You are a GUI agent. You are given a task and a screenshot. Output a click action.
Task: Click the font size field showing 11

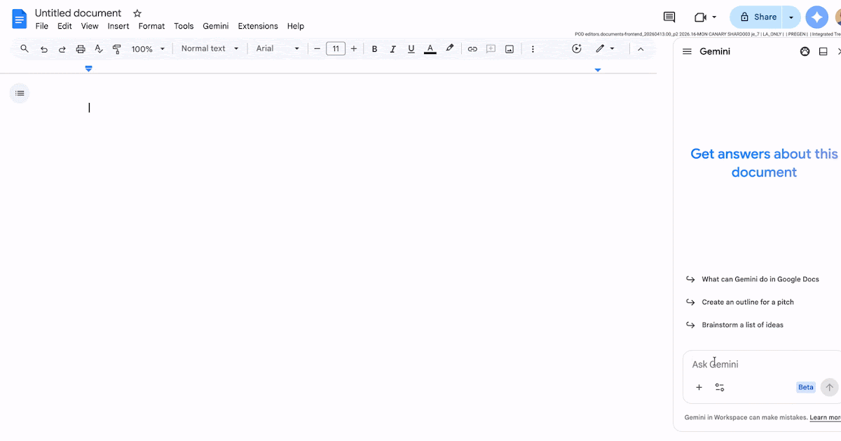tap(336, 49)
